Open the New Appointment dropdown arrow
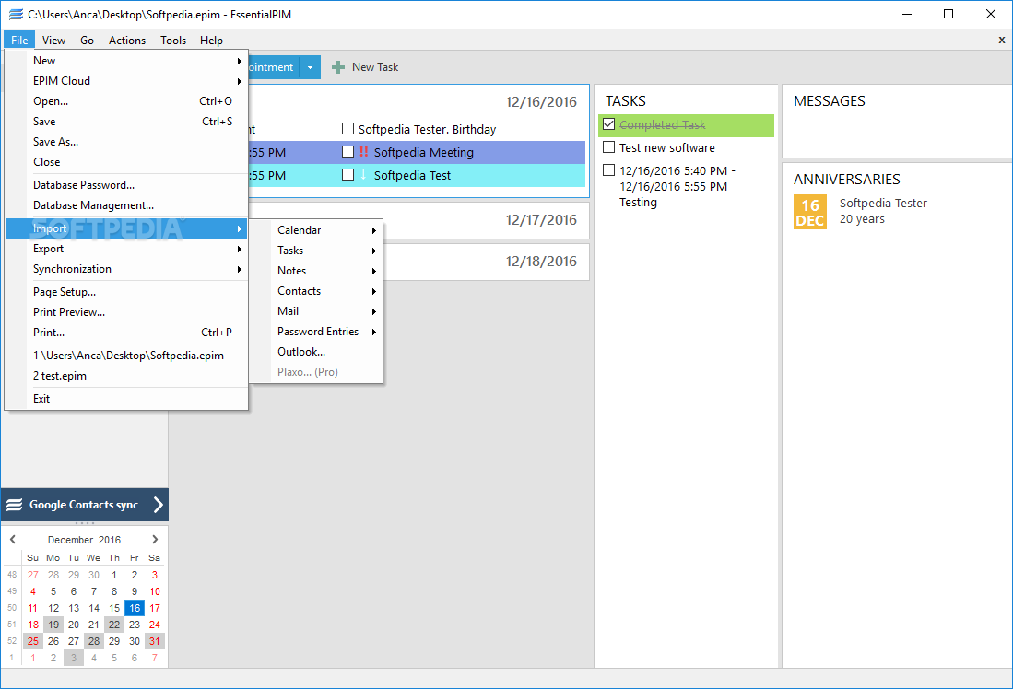The width and height of the screenshot is (1013, 689). pyautogui.click(x=310, y=67)
